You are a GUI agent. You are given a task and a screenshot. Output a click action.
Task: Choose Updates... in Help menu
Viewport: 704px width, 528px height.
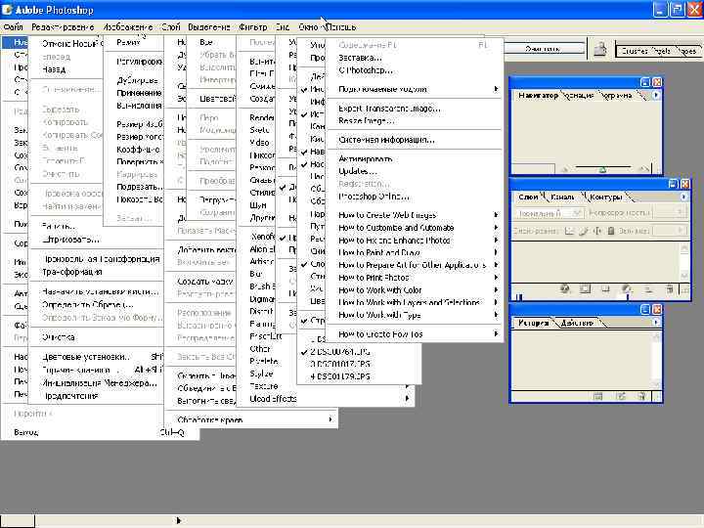[415, 171]
